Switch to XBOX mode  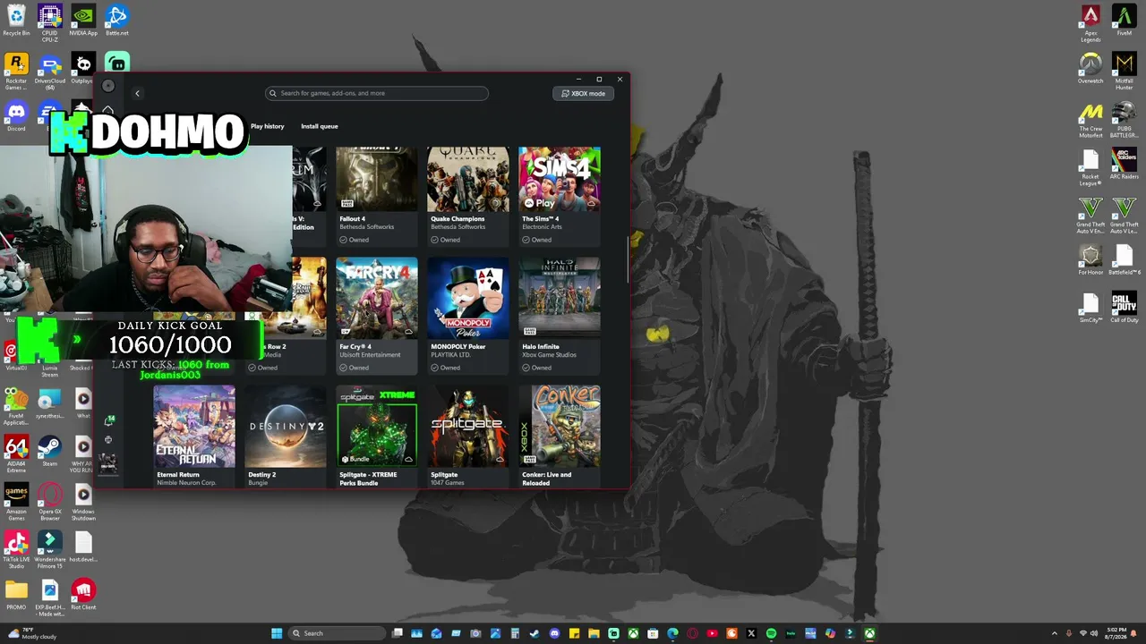pos(583,93)
